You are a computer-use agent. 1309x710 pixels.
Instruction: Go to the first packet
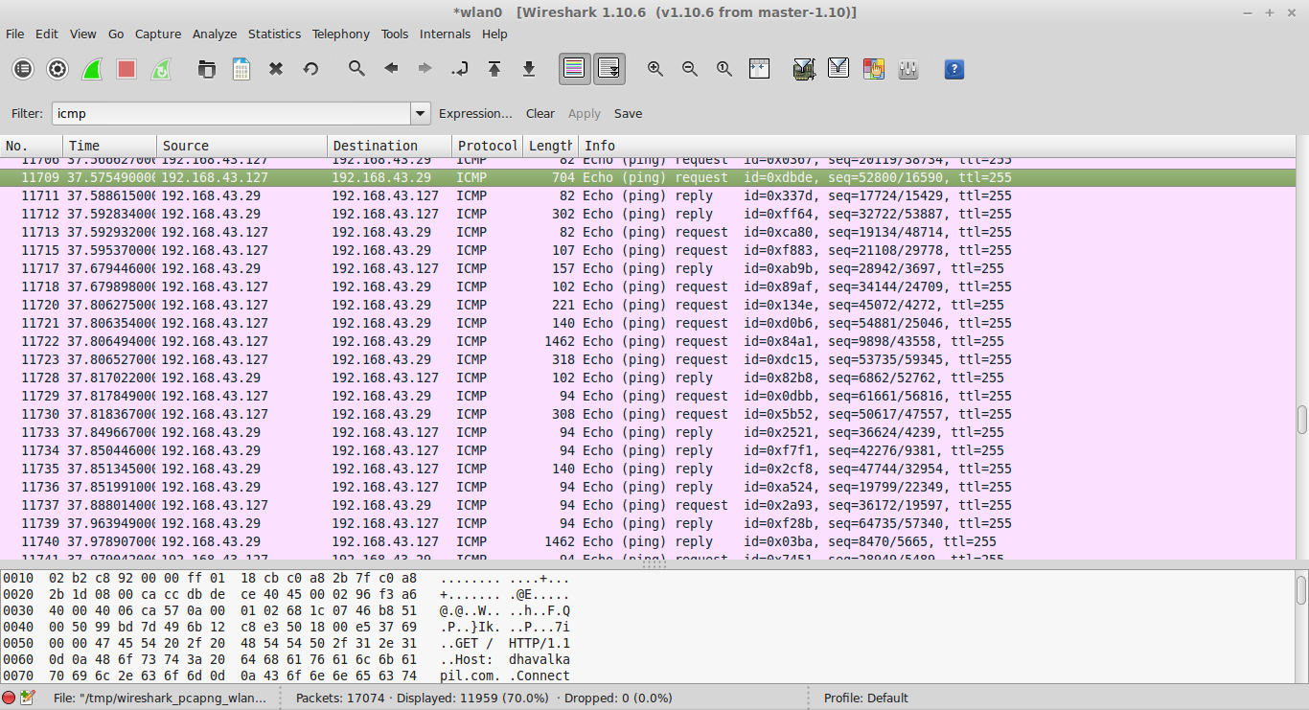coord(494,69)
